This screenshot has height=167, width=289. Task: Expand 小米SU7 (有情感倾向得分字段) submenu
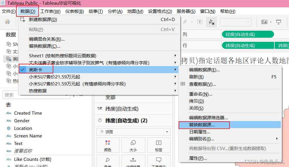[x=175, y=84]
